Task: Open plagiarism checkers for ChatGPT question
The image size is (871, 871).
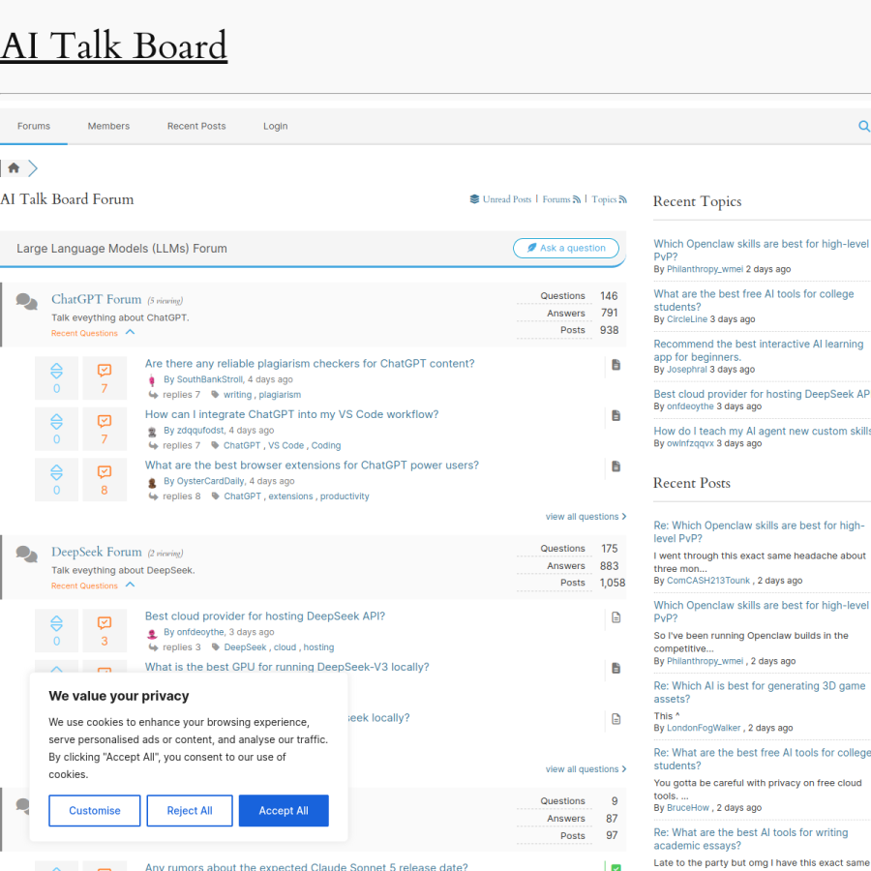Action: 310,363
